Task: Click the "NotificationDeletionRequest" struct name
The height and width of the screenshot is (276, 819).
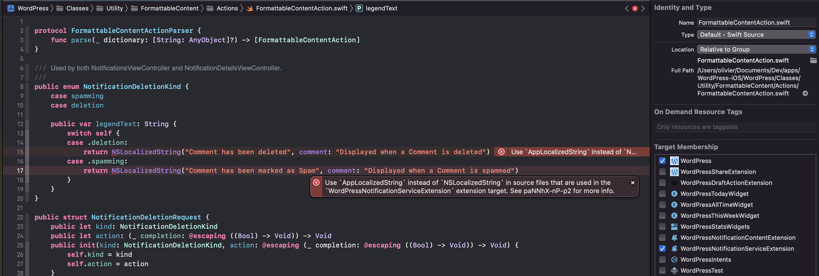Action: click(146, 217)
